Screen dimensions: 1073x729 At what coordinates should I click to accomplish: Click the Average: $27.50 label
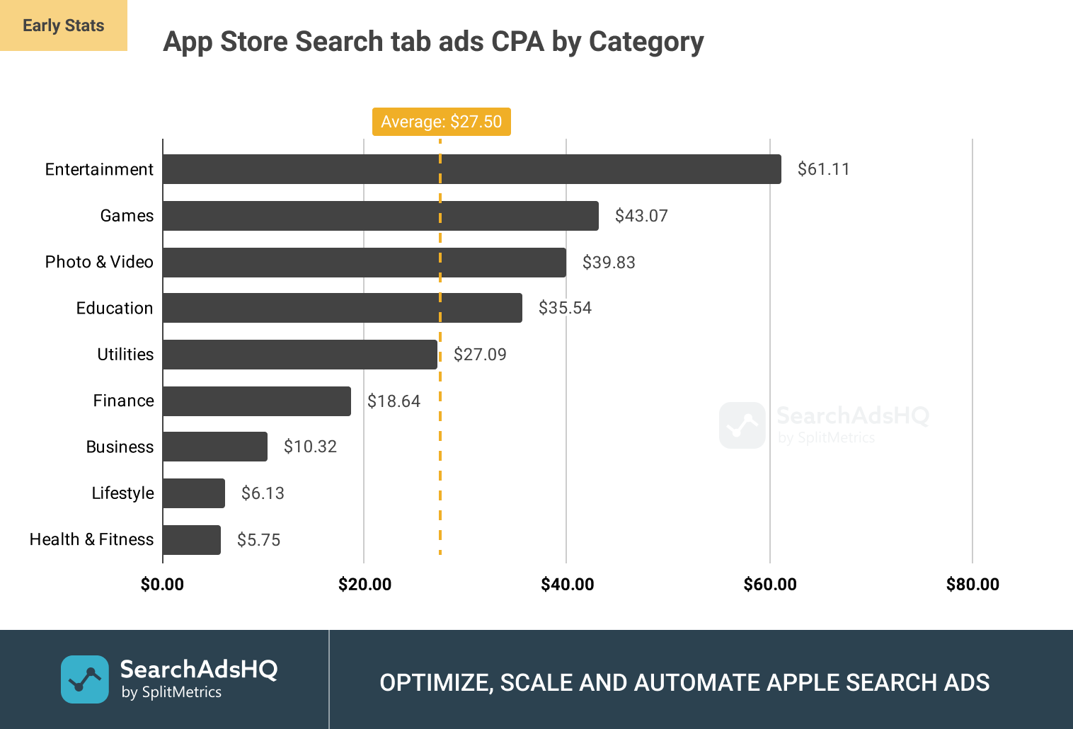(x=441, y=122)
